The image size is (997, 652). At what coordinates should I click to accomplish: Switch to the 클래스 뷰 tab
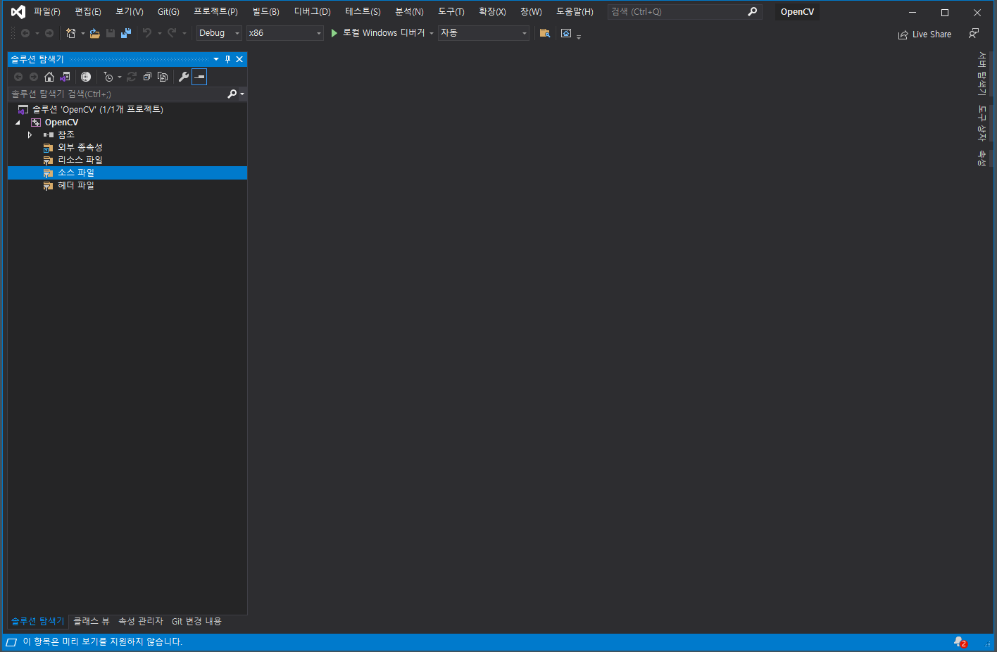point(92,621)
